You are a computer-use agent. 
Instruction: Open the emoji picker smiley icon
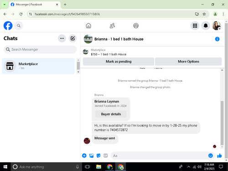211,155
